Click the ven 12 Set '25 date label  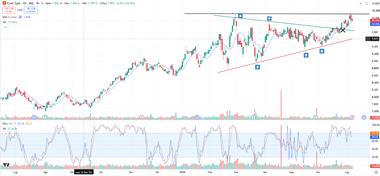tap(84, 172)
